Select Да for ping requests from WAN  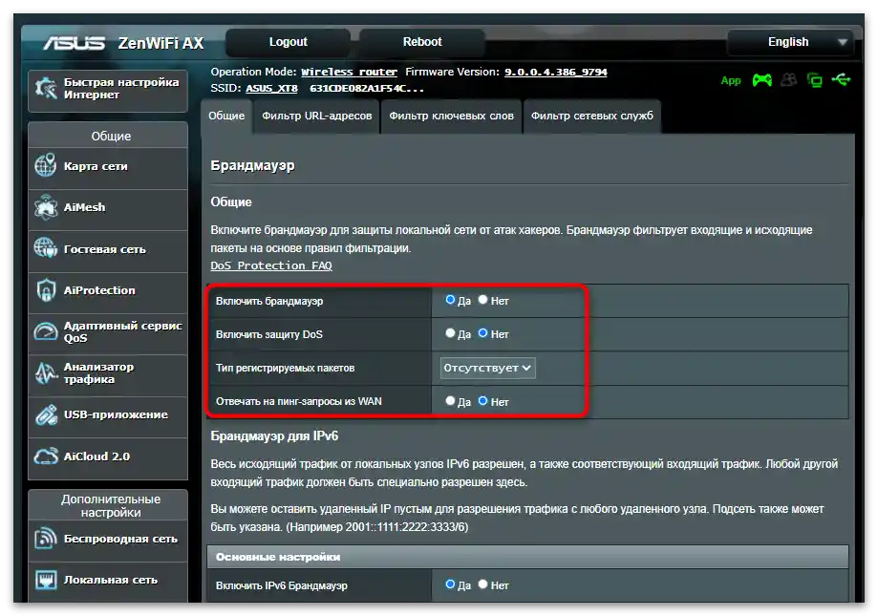coord(450,400)
